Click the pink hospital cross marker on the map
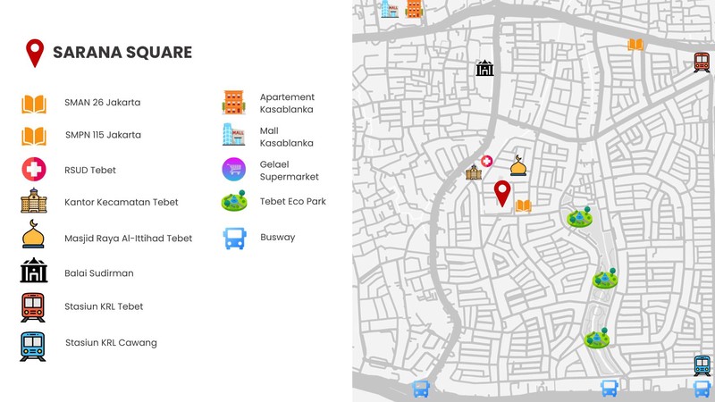 486,161
